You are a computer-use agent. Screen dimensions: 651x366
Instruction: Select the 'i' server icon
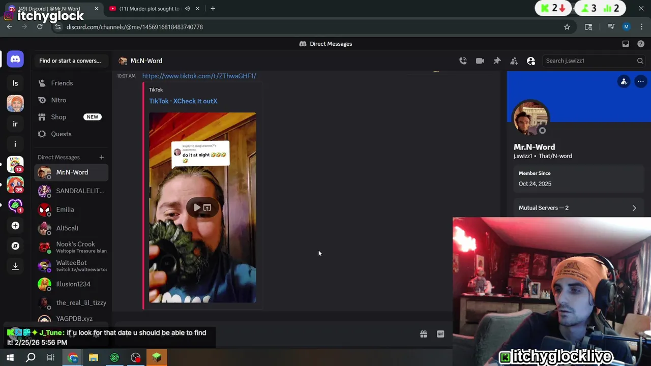pyautogui.click(x=15, y=144)
